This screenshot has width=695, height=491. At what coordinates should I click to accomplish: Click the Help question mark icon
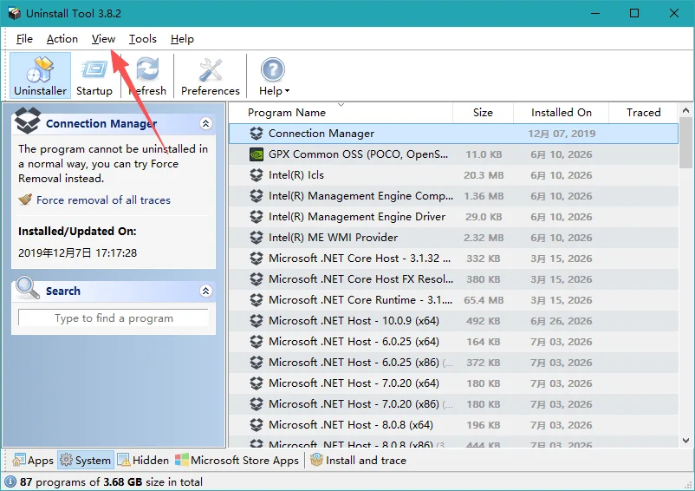273,69
